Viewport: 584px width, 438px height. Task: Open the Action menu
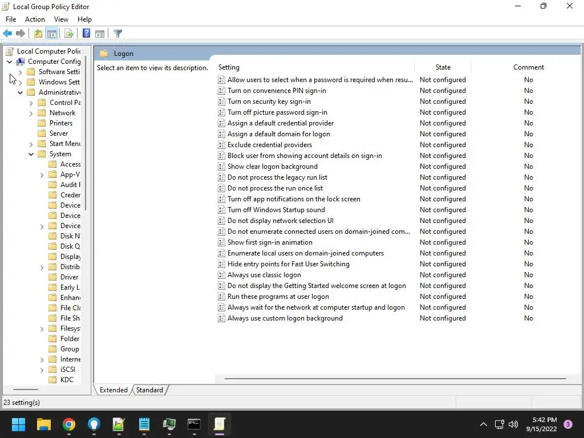[x=35, y=19]
